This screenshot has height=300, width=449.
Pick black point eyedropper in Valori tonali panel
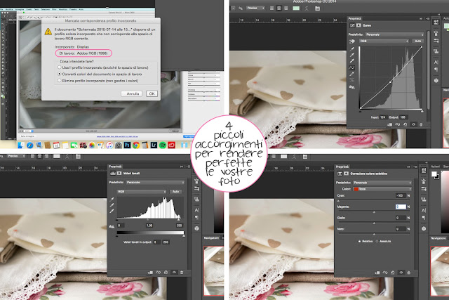(x=112, y=199)
